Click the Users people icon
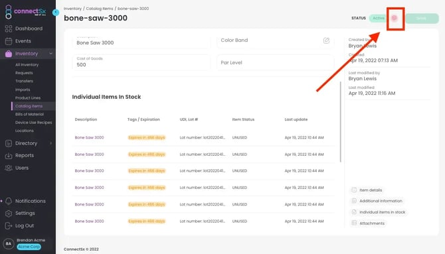 point(9,168)
